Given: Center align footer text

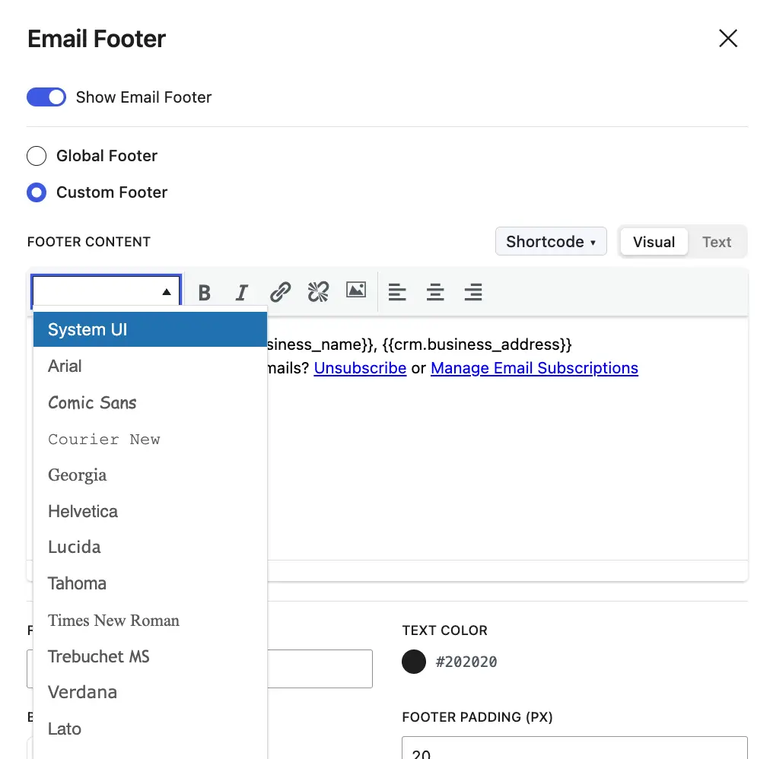Looking at the screenshot, I should click(435, 292).
